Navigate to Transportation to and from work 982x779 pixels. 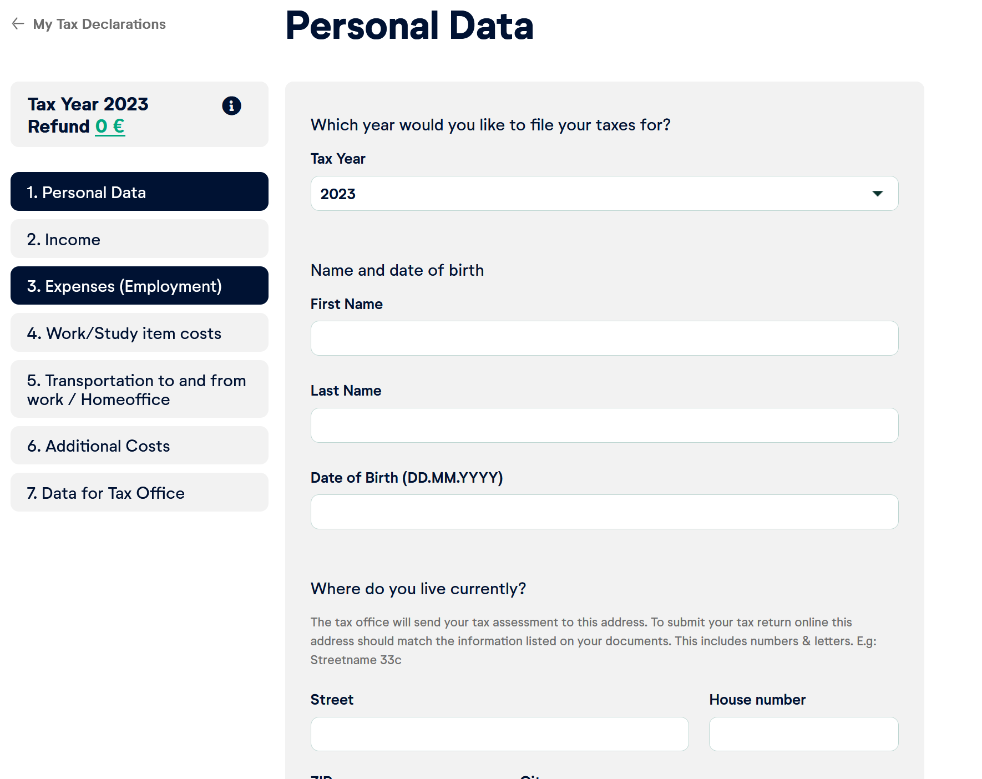point(139,389)
